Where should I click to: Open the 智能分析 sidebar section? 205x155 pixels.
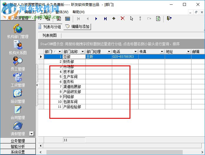[18, 146]
